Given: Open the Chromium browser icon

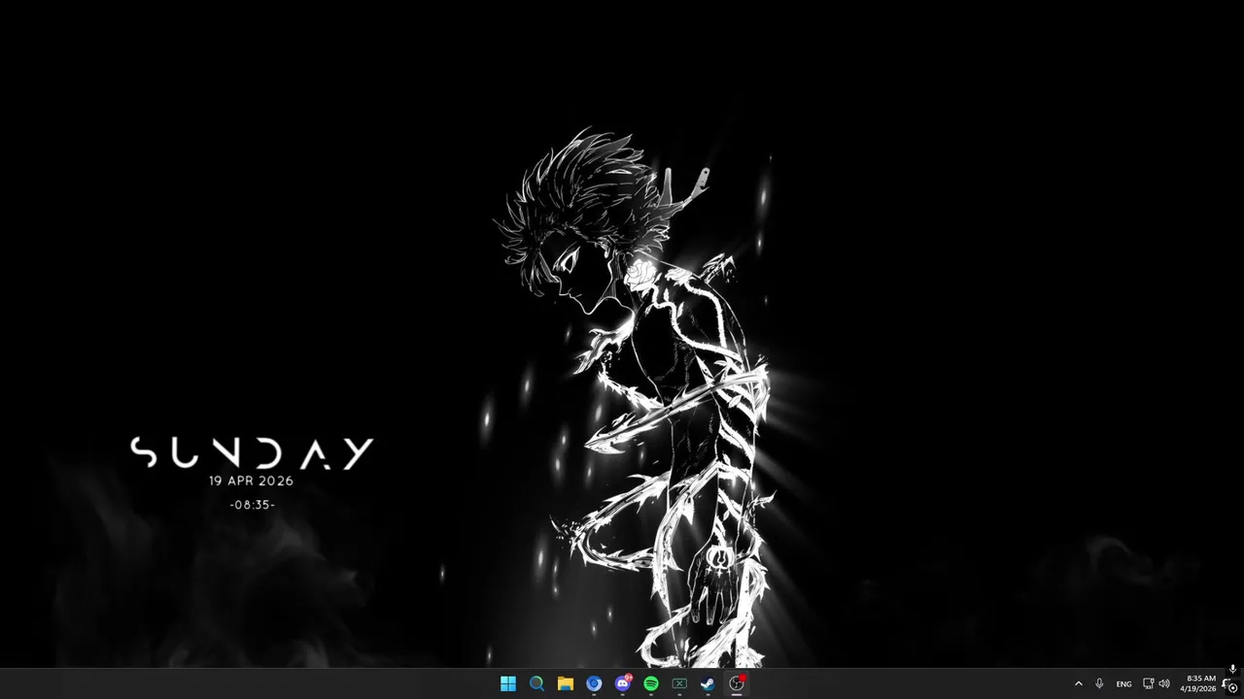Looking at the screenshot, I should pyautogui.click(x=594, y=683).
